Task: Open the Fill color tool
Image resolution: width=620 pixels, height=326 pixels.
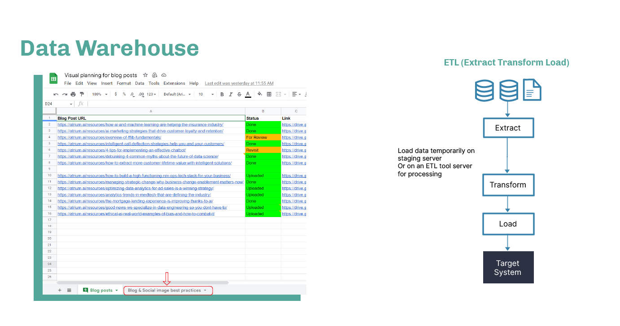Action: click(259, 94)
